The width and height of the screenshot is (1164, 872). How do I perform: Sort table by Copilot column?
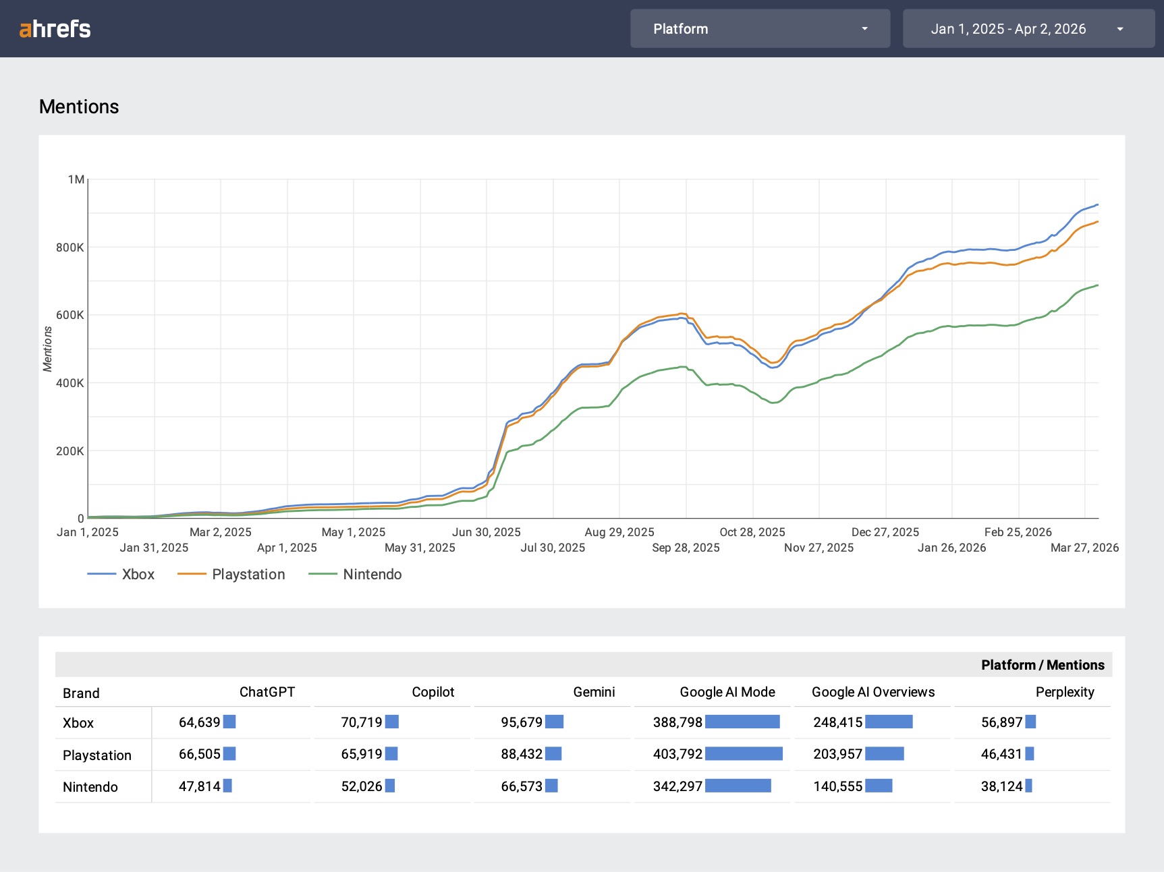tap(433, 692)
